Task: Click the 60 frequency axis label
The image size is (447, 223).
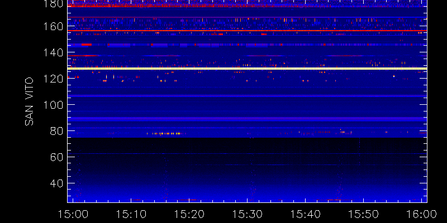Action: point(56,157)
